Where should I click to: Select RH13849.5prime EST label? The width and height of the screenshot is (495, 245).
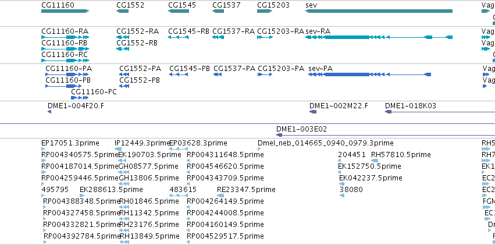[x=149, y=236]
